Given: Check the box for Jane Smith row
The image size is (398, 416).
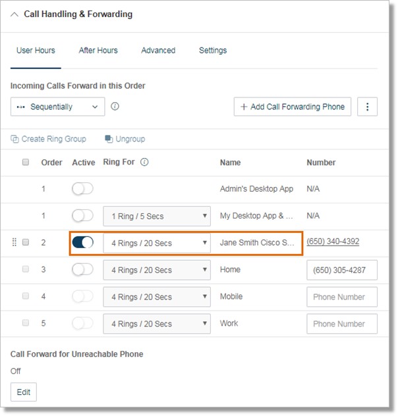Looking at the screenshot, I should pos(26,242).
